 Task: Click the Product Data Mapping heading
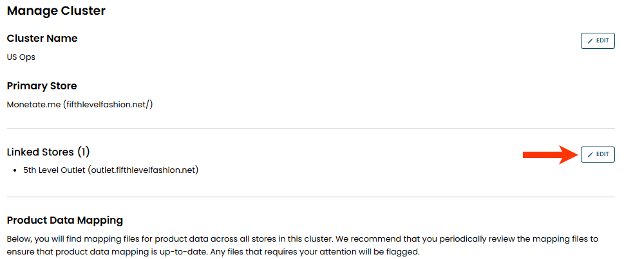pyautogui.click(x=64, y=220)
